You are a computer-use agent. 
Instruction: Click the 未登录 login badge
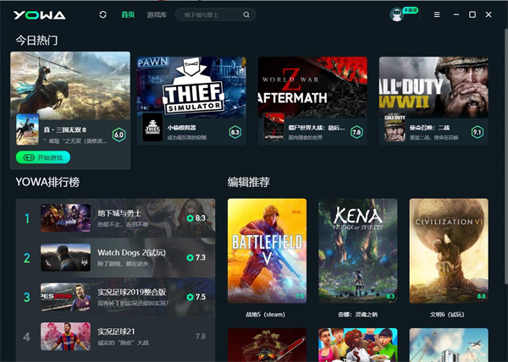coord(410,10)
